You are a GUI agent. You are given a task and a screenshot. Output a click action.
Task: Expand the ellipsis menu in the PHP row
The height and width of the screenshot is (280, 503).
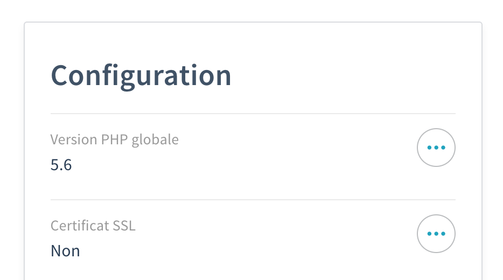coord(436,148)
